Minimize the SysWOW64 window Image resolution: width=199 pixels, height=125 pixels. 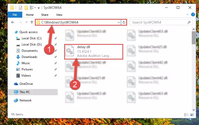click(166, 8)
